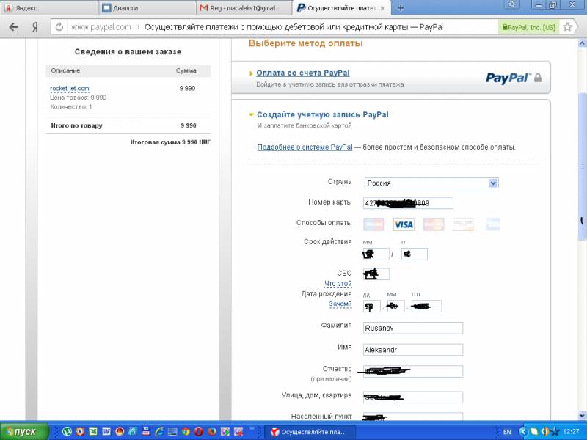The width and height of the screenshot is (587, 440).
Task: Click the page scrollbar up arrow
Action: tap(582, 44)
